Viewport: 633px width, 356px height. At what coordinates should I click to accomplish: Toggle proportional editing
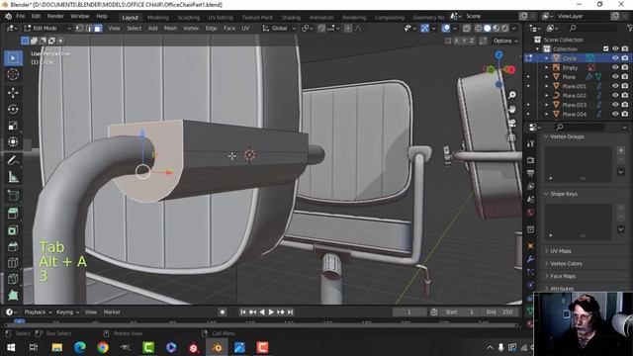tap(348, 29)
